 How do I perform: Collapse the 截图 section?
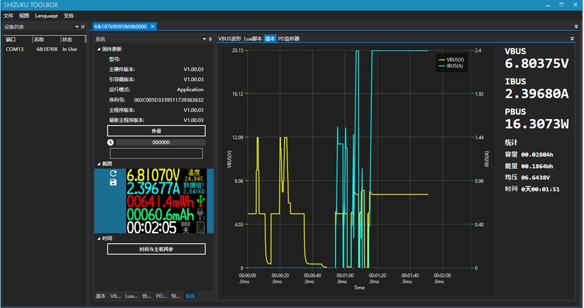pos(99,164)
